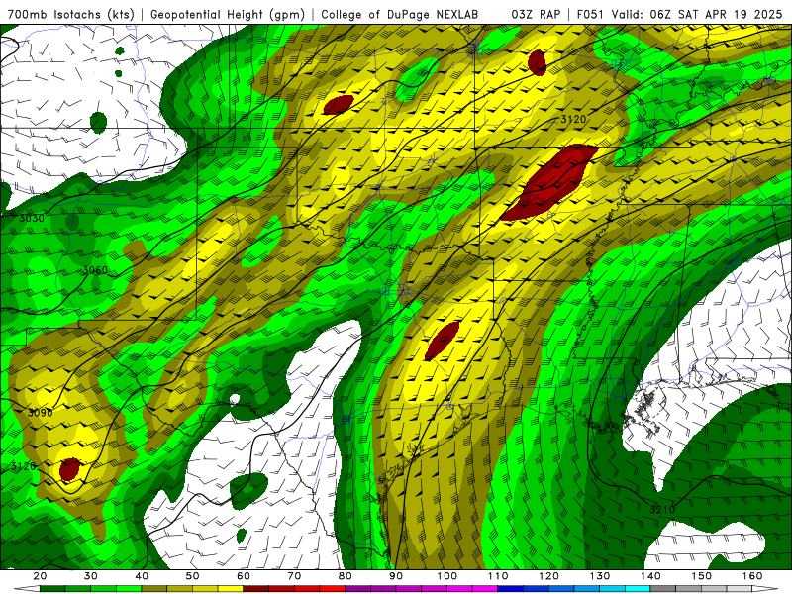Viewport: 792px width, 594px height.
Task: Select the 'F051' forecast hour text
Action: 591,14
